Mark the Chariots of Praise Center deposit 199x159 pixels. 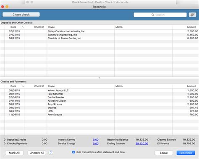[99, 38]
